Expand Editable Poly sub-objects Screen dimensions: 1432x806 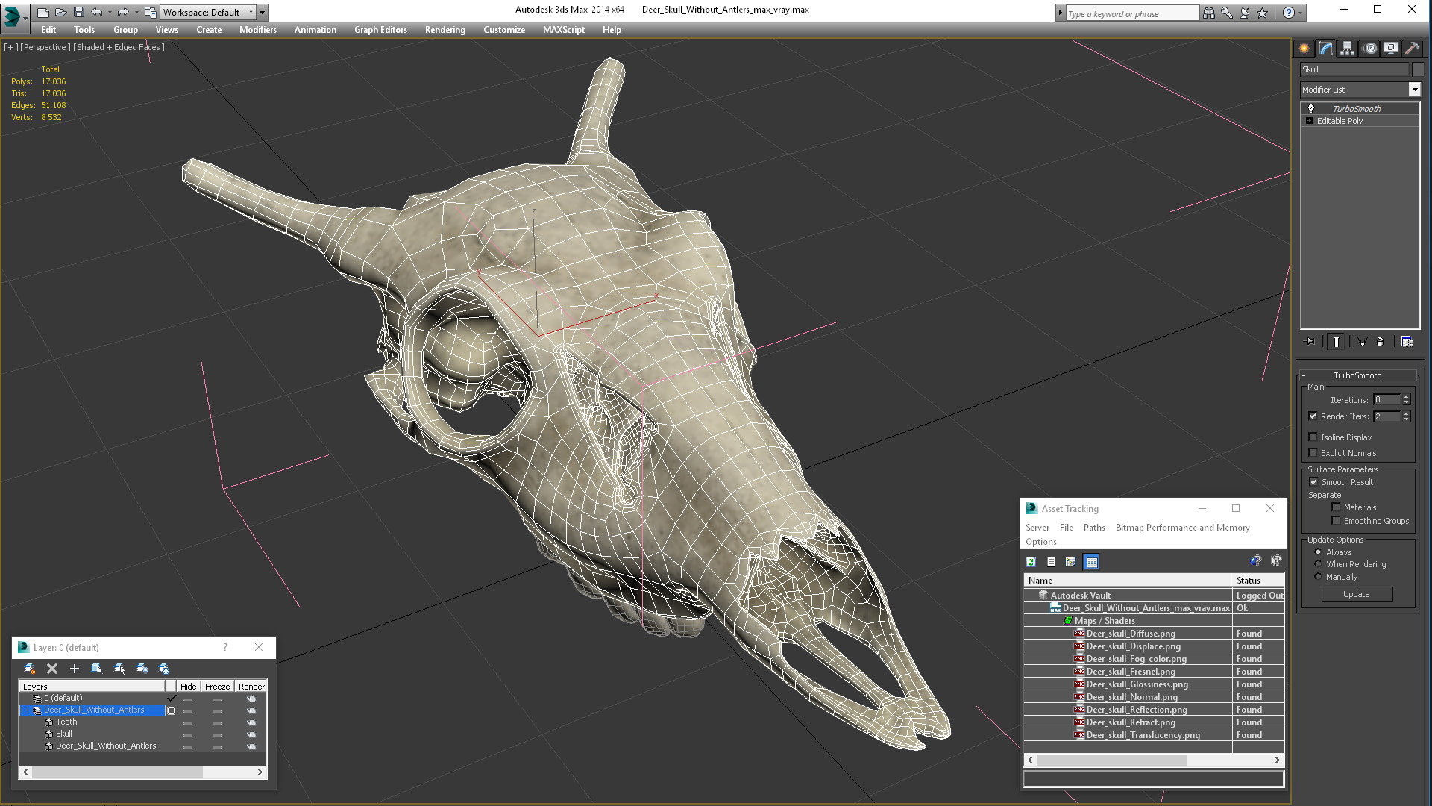(x=1309, y=121)
